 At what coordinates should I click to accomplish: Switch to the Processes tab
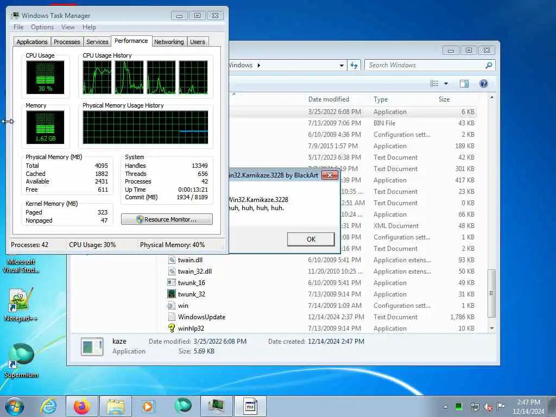pos(67,42)
